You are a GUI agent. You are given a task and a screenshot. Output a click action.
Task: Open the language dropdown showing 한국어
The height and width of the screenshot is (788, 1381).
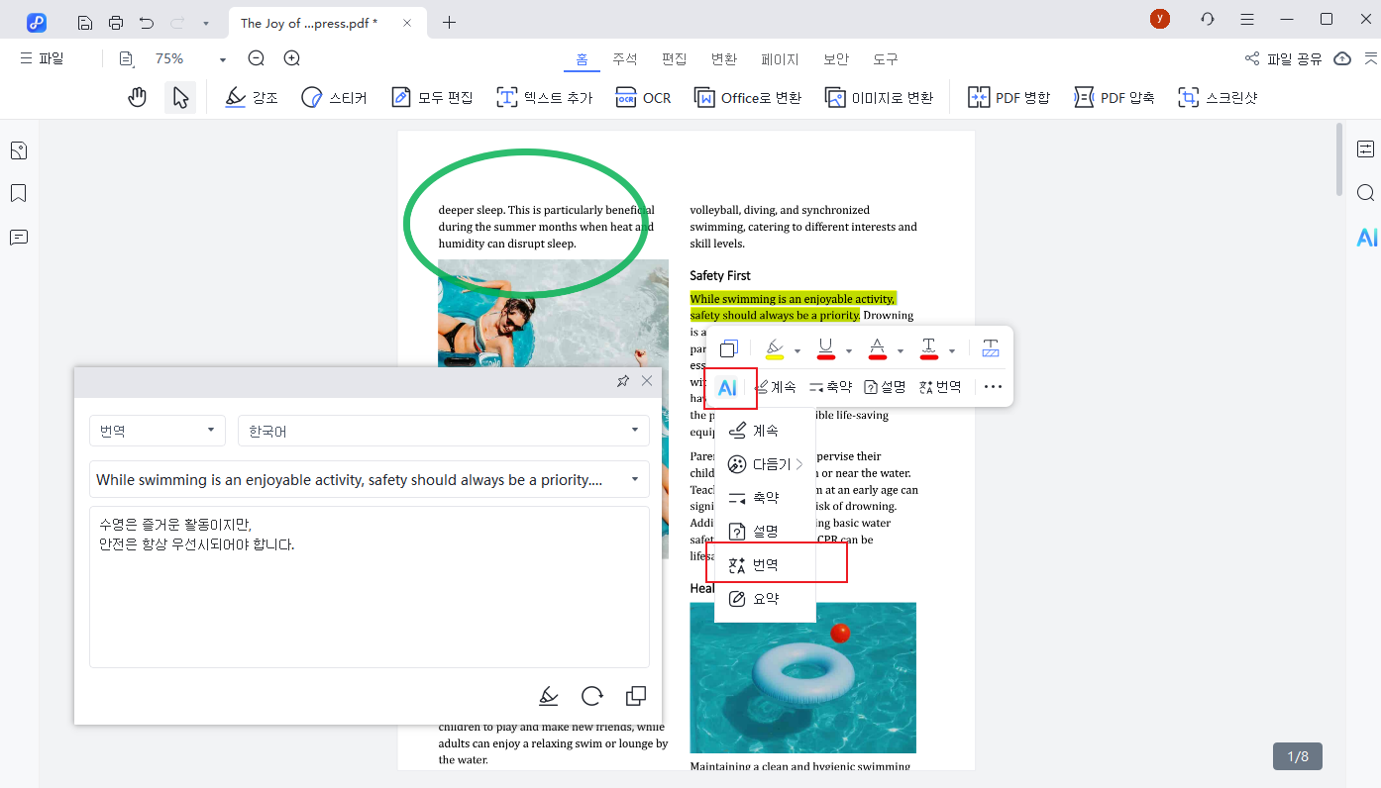[x=442, y=430]
